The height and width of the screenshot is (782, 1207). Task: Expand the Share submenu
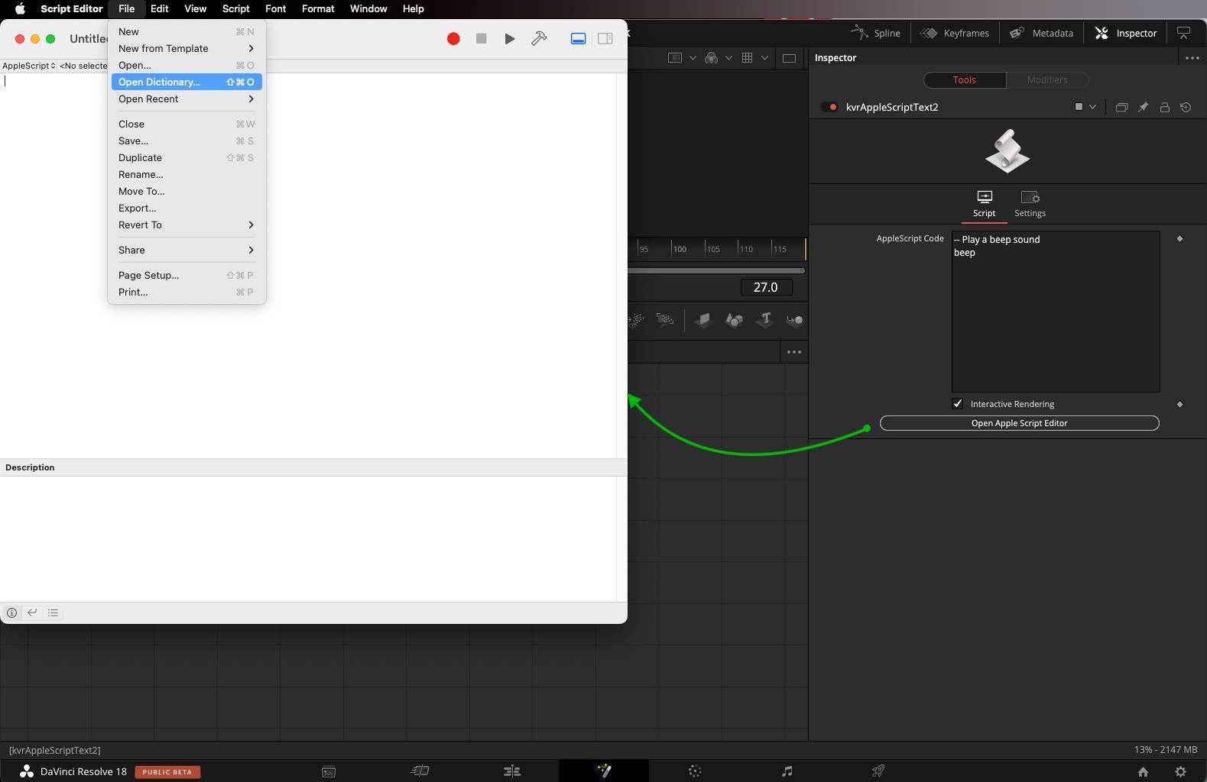187,250
